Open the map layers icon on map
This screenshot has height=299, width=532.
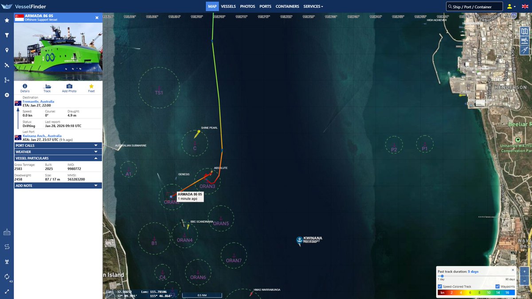coord(524,31)
